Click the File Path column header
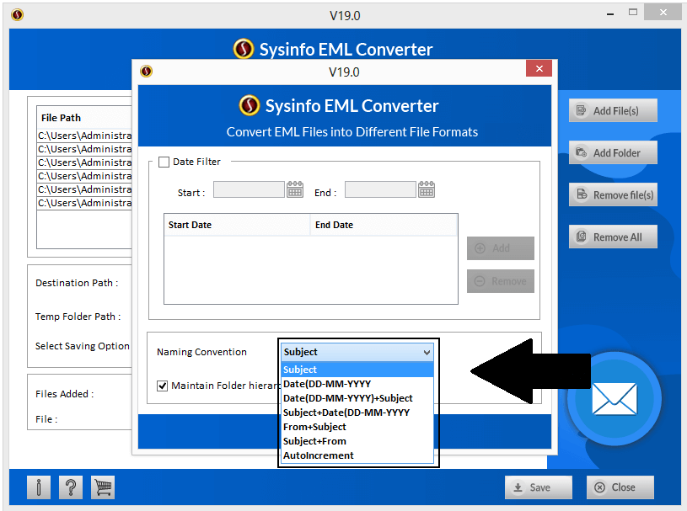This screenshot has height=511, width=687. pyautogui.click(x=84, y=118)
